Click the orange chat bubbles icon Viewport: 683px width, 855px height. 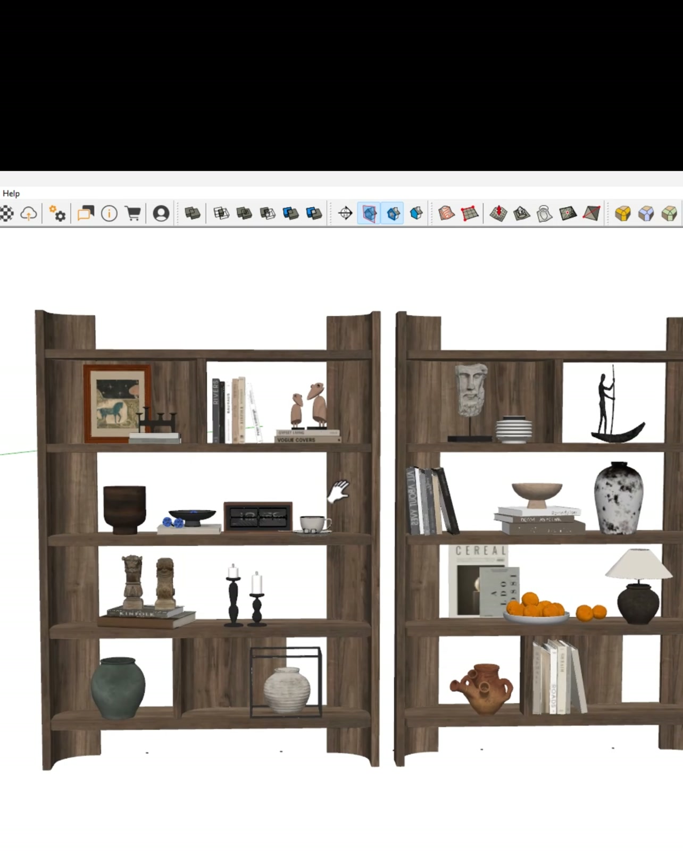pos(85,214)
